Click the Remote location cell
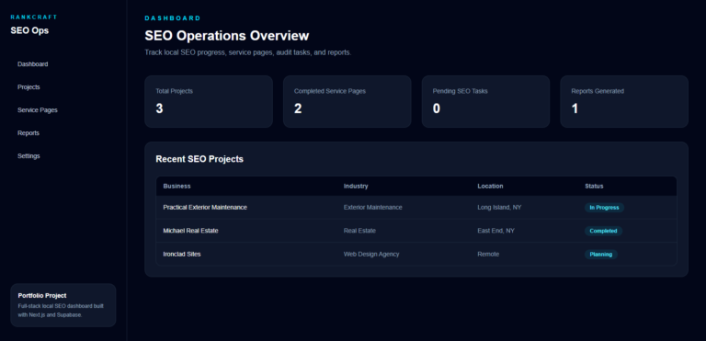 point(488,254)
